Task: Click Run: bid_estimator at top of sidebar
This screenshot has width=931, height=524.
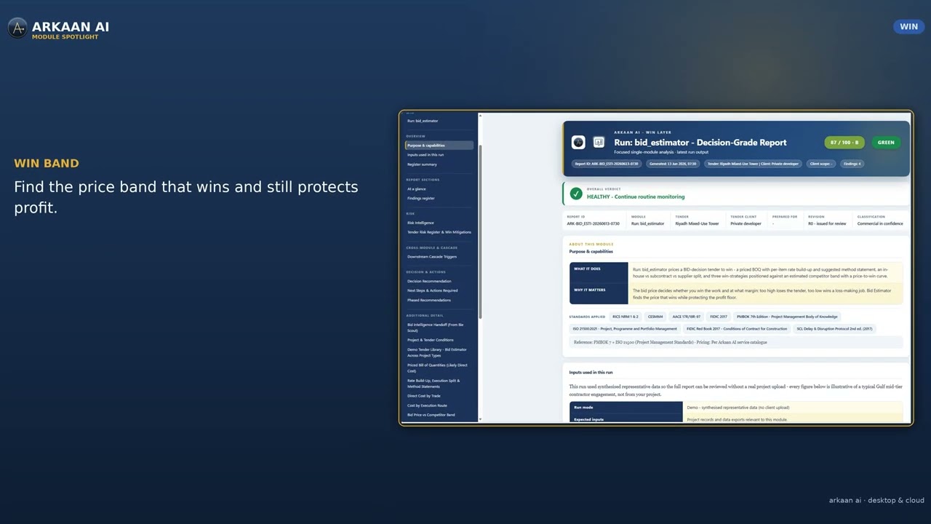Action: (423, 121)
